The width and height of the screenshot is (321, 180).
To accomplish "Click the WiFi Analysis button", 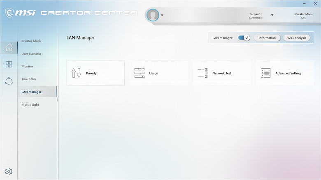I will (x=297, y=38).
